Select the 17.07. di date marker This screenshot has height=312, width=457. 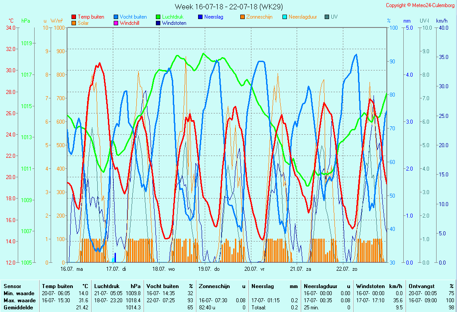[x=116, y=269]
